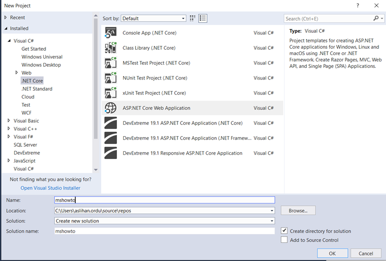The image size is (386, 261).
Task: Open the Sort by dropdown
Action: 153,19
